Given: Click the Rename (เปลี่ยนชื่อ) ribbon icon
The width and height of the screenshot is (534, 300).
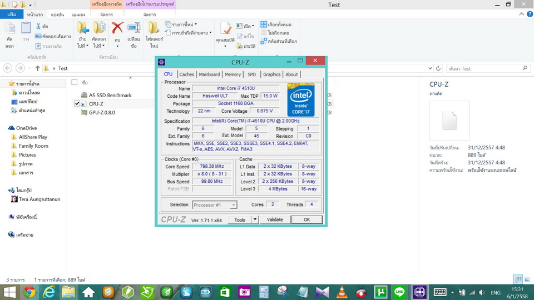Looking at the screenshot, I should (134, 36).
